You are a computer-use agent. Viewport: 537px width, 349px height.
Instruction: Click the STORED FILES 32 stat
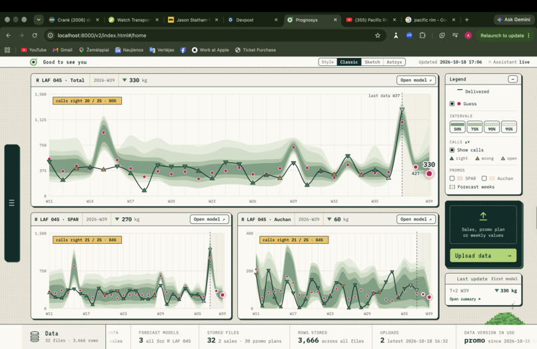click(245, 337)
